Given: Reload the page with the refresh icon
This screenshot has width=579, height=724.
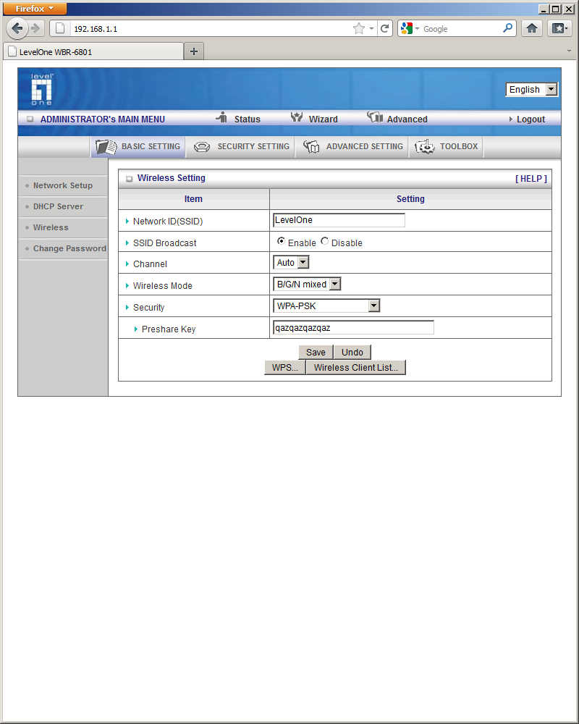Looking at the screenshot, I should click(384, 29).
